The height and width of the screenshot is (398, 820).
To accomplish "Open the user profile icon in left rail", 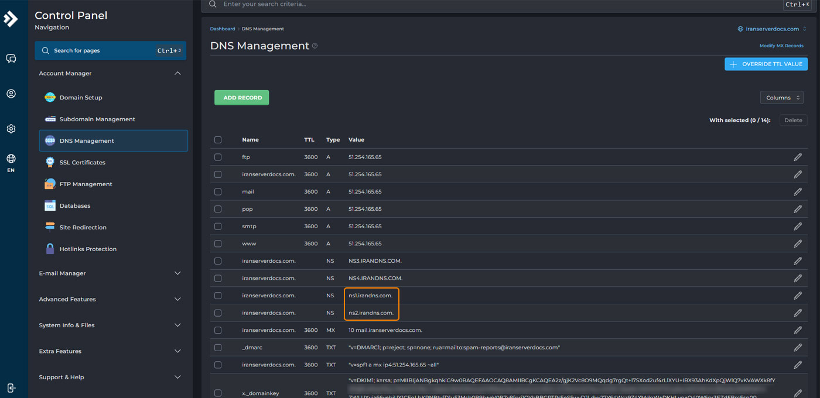I will click(11, 94).
